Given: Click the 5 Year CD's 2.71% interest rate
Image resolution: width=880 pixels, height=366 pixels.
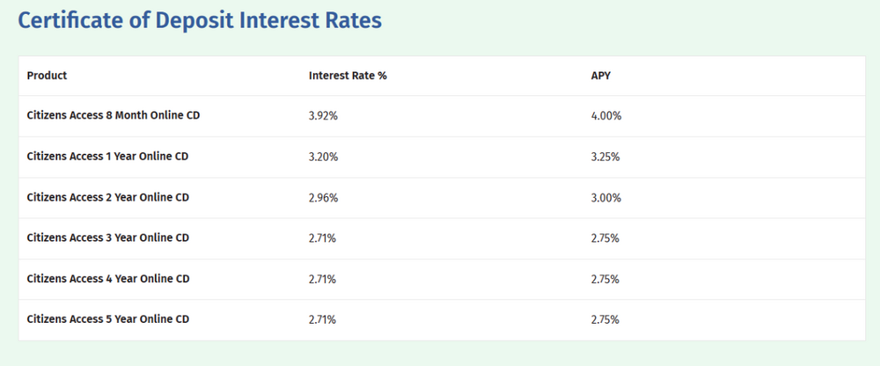Looking at the screenshot, I should pos(323,319).
